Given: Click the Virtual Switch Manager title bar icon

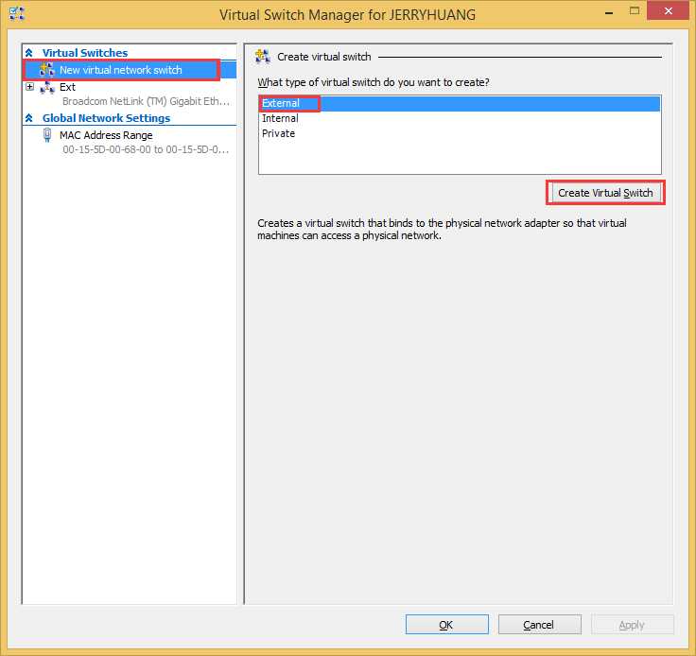Looking at the screenshot, I should [x=17, y=14].
